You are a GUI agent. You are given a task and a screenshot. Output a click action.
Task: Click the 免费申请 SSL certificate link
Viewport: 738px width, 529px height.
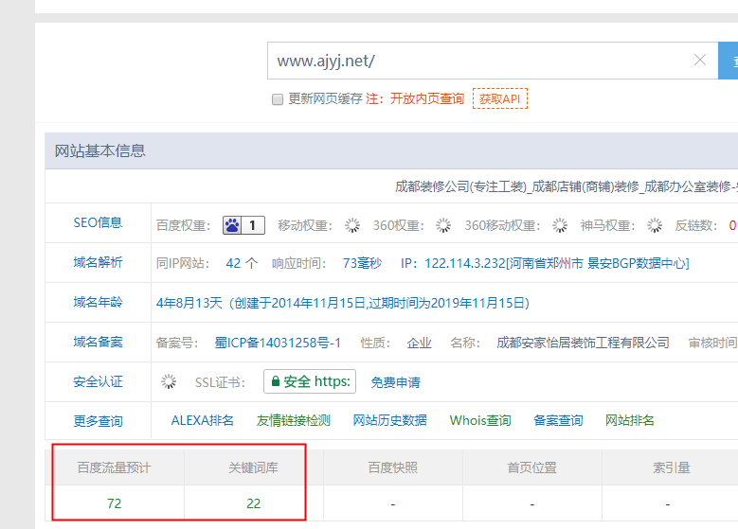tap(395, 382)
